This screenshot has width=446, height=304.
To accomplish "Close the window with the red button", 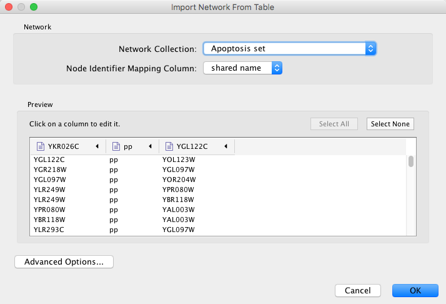I will 9,8.
